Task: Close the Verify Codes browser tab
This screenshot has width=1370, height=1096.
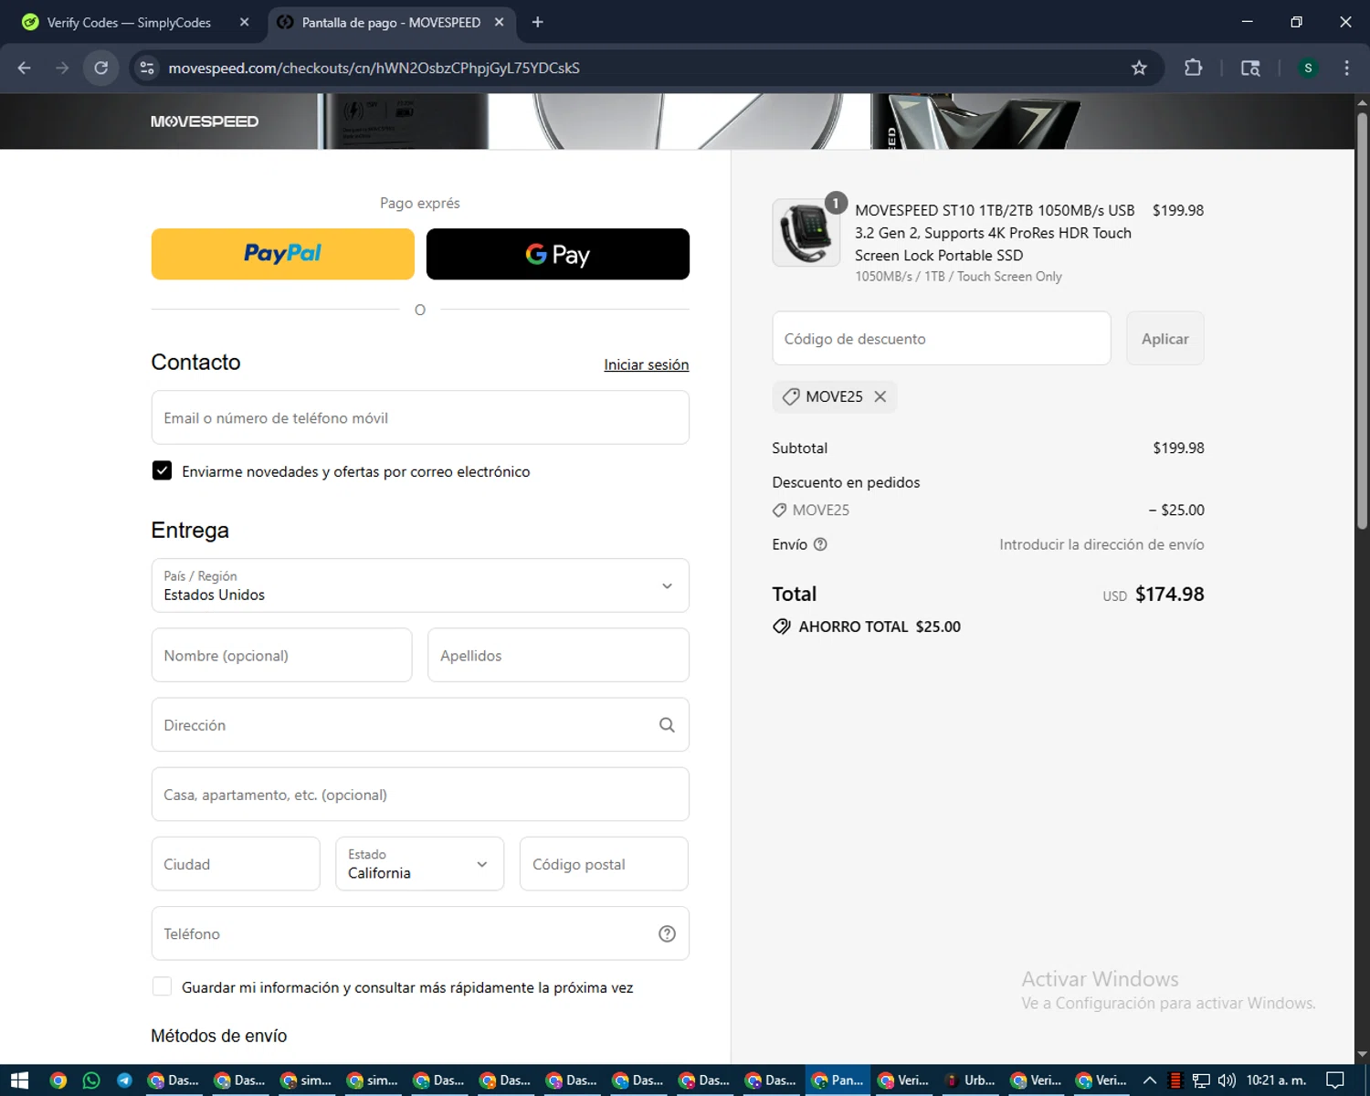Action: click(244, 22)
